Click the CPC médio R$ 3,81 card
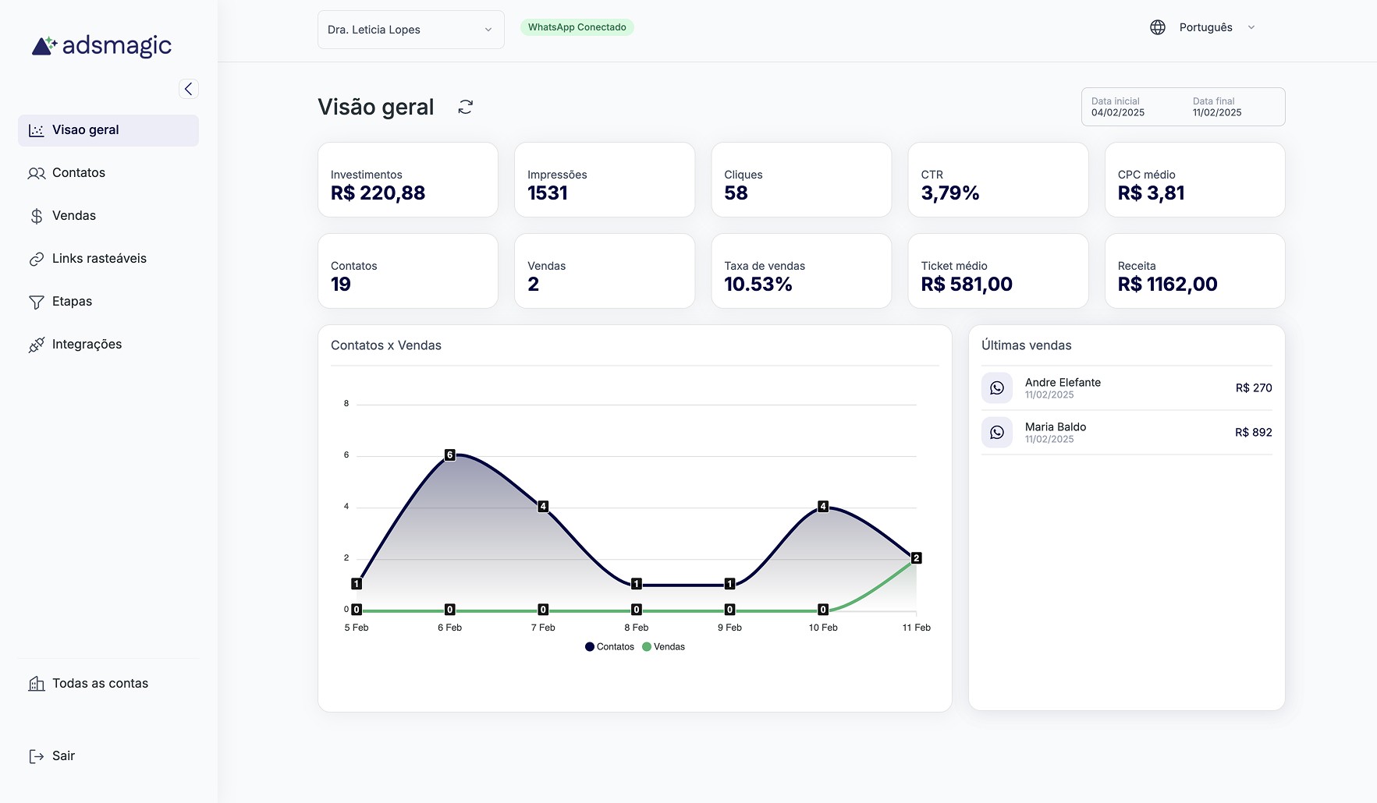 1195,179
